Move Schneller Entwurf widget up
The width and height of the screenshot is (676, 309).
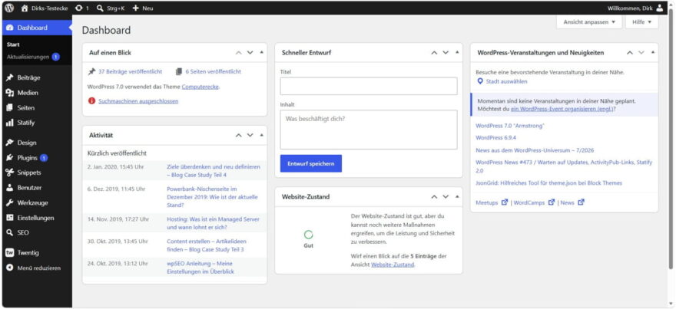[434, 52]
